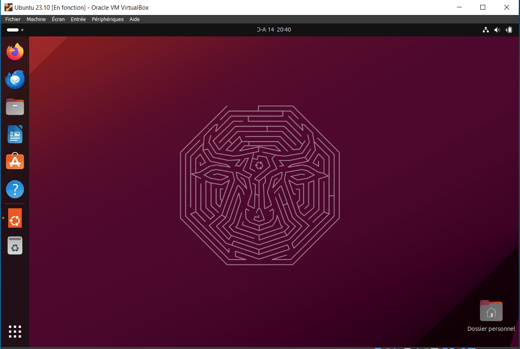Toggle the Show Applications grid

click(x=15, y=331)
